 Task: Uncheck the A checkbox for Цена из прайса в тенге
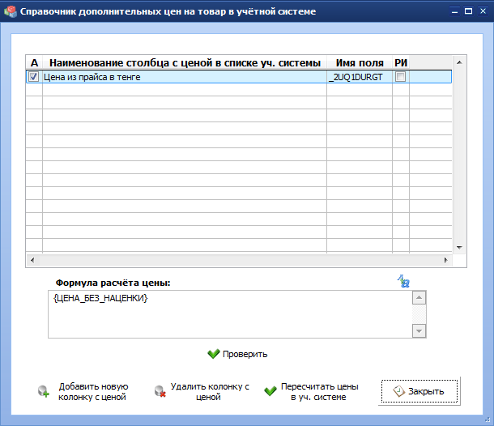[34, 77]
